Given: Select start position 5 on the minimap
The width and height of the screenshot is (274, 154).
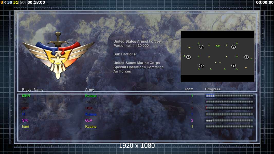Looking at the screenshot, I should point(201,65).
